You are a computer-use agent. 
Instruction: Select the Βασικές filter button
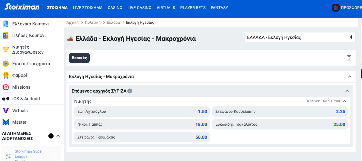point(79,58)
